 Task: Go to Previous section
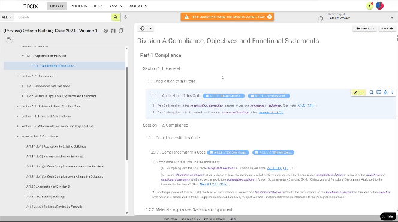pos(365,28)
